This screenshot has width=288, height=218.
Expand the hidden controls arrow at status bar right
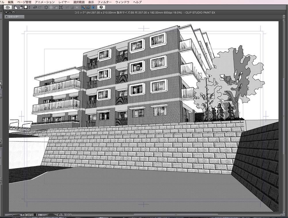pyautogui.click(x=70, y=215)
